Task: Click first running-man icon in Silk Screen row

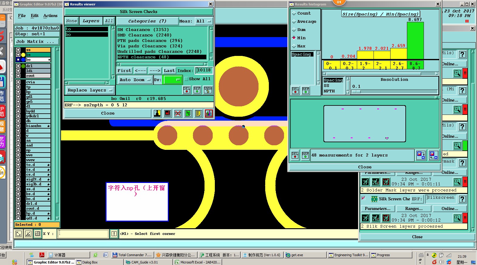Action: tap(365, 218)
